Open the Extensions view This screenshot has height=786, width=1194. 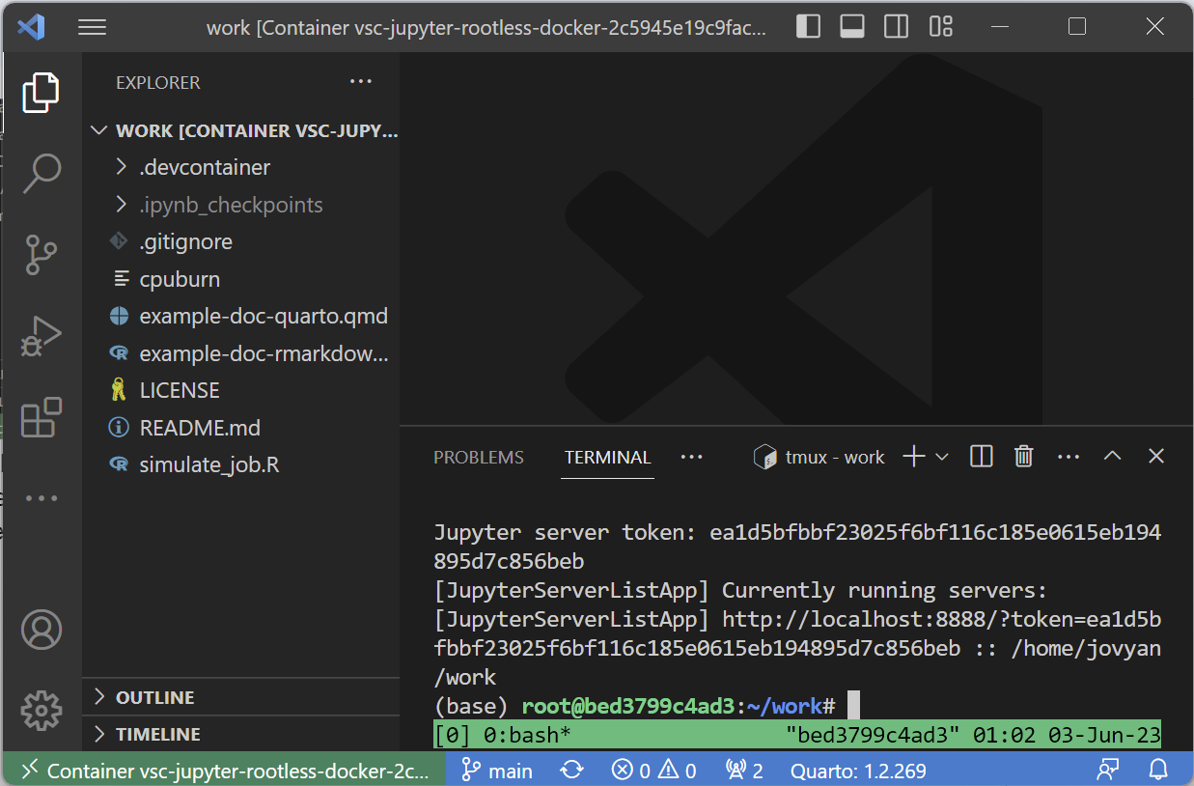(x=42, y=417)
